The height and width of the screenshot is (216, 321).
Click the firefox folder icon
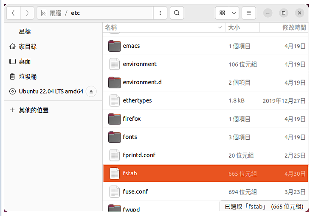[x=115, y=119]
